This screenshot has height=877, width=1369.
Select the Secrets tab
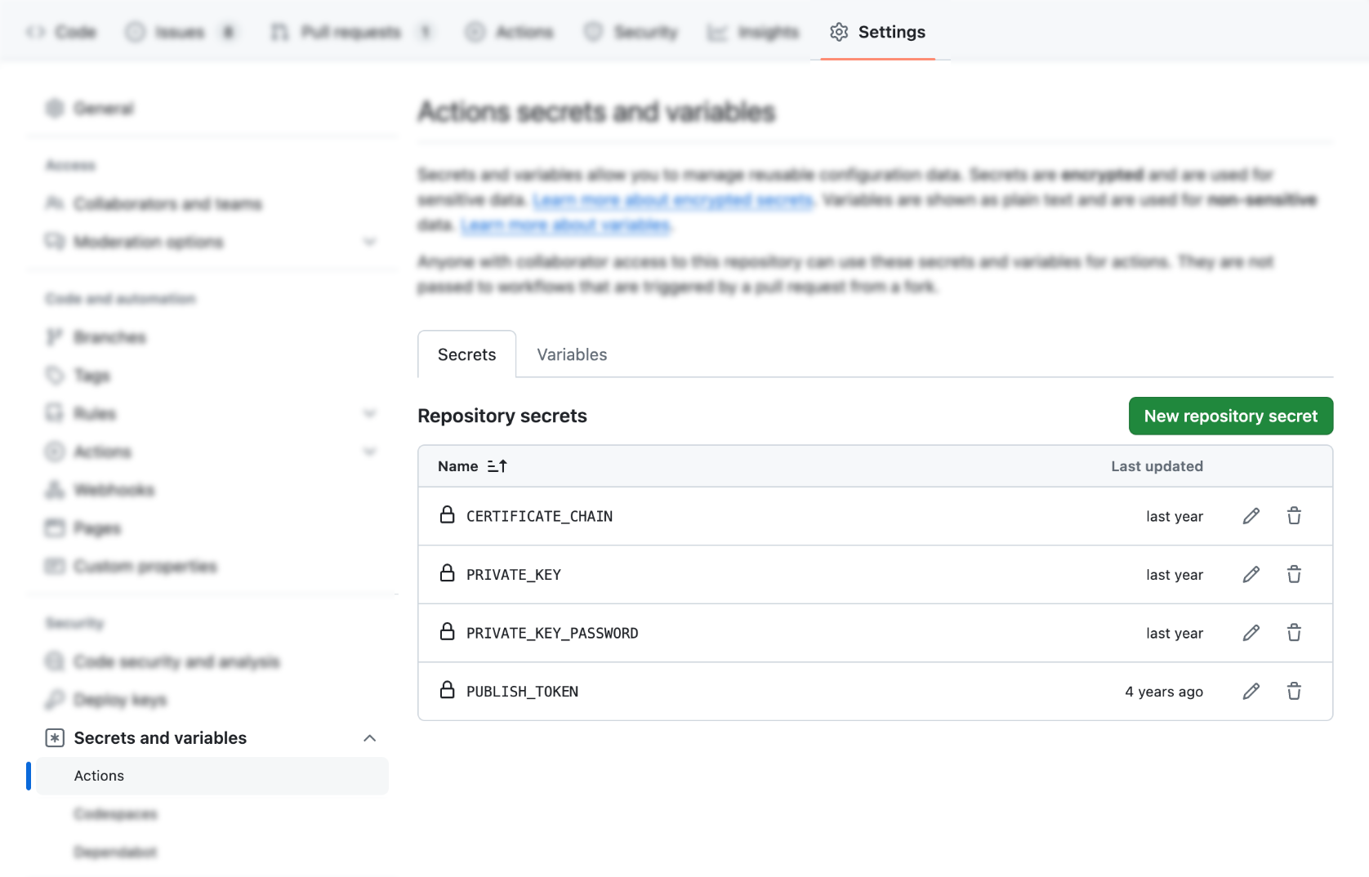[x=466, y=354]
